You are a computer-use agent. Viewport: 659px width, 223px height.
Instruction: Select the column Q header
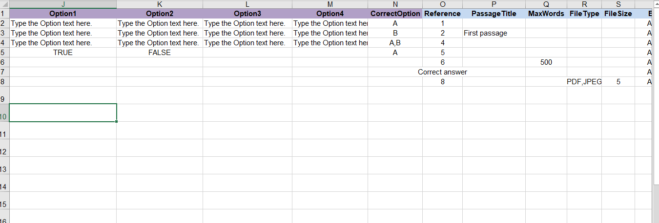tap(546, 4)
